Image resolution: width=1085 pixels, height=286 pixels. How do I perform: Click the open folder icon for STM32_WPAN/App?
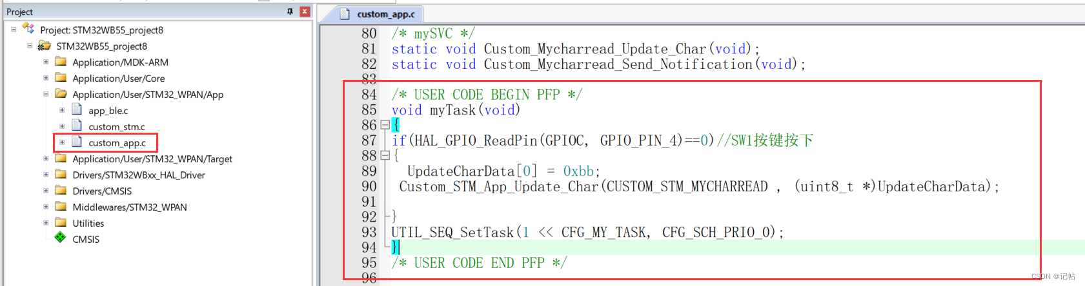(x=61, y=94)
